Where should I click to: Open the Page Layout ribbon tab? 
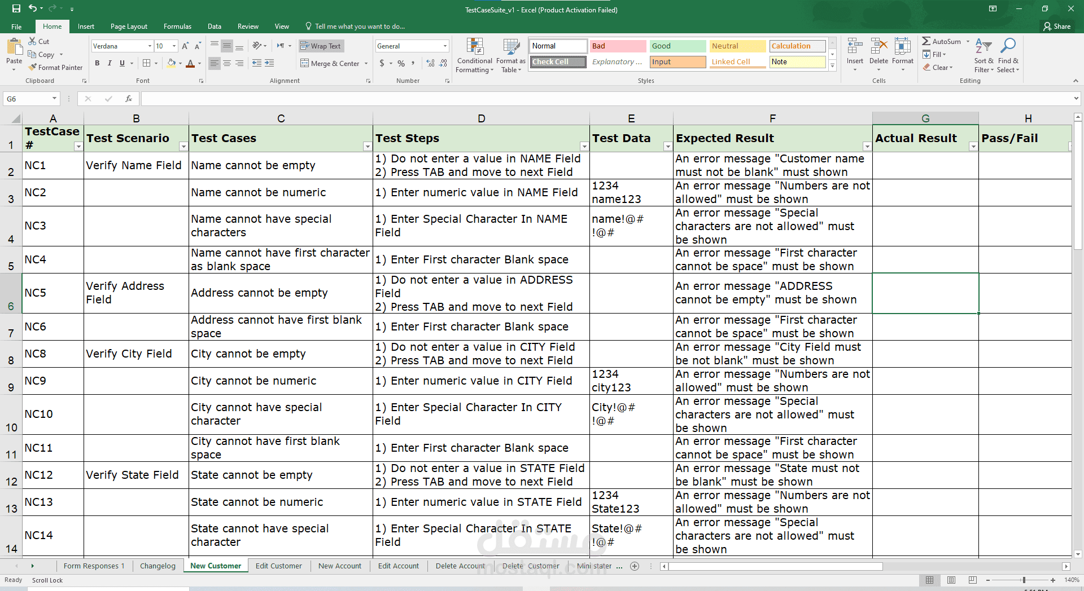click(129, 27)
